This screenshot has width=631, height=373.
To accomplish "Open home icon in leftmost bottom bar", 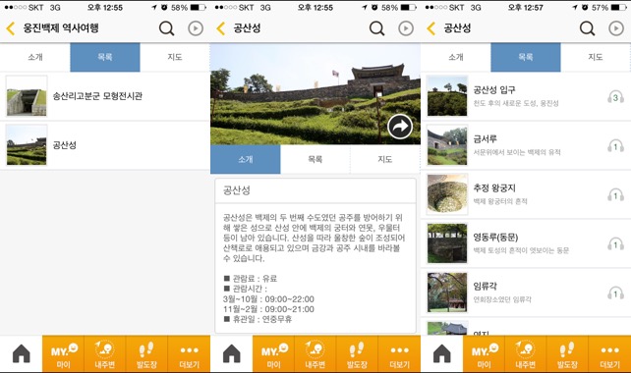I will coord(22,353).
